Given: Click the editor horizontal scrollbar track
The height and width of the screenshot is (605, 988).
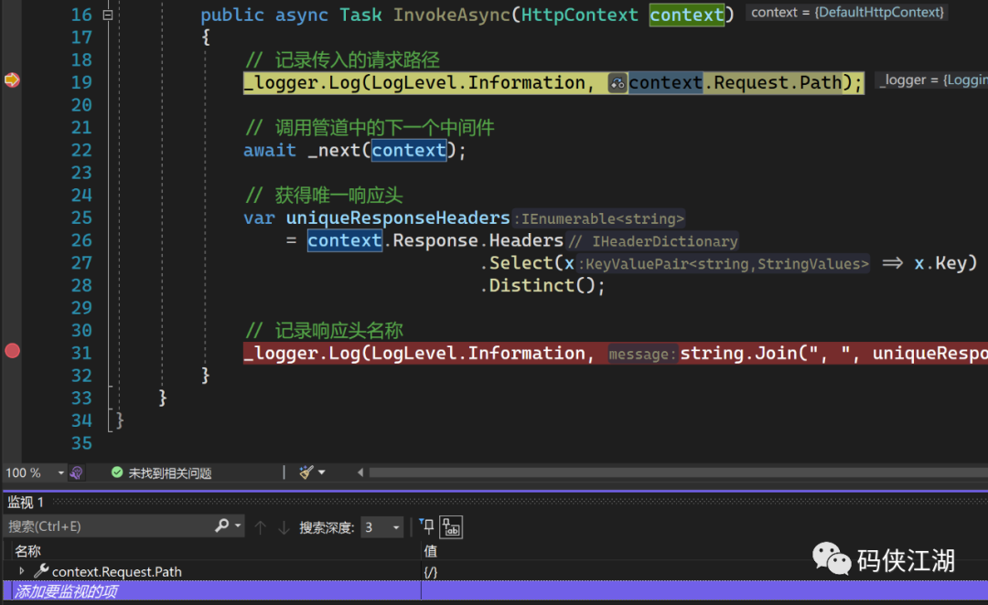Looking at the screenshot, I should (678, 472).
